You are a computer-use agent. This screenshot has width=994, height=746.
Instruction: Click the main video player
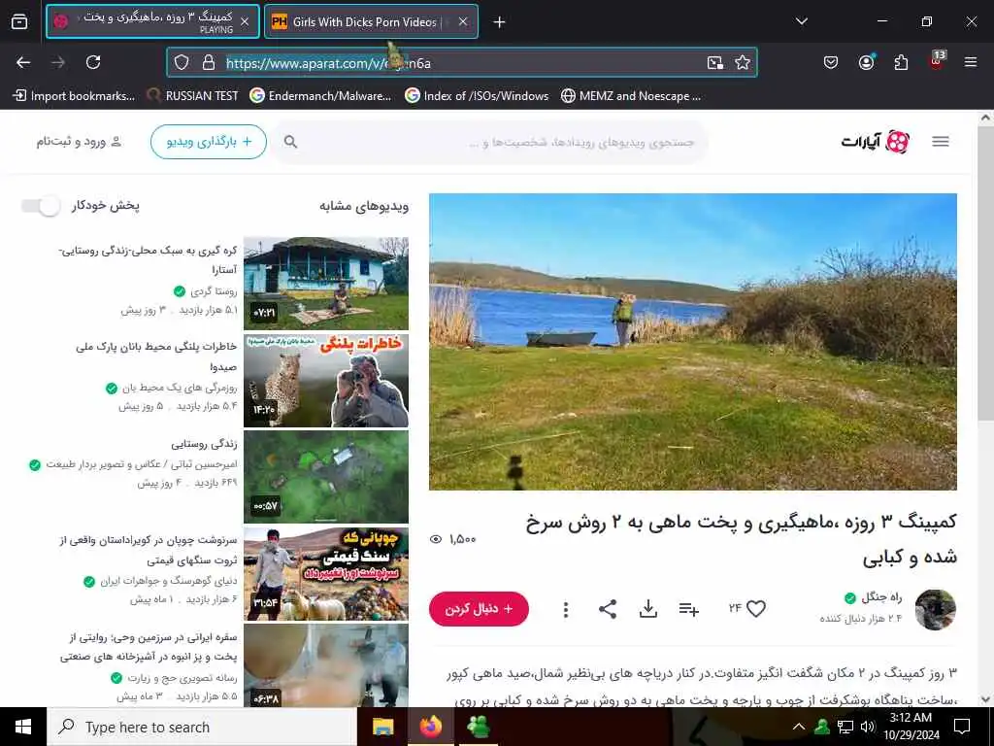click(x=693, y=342)
